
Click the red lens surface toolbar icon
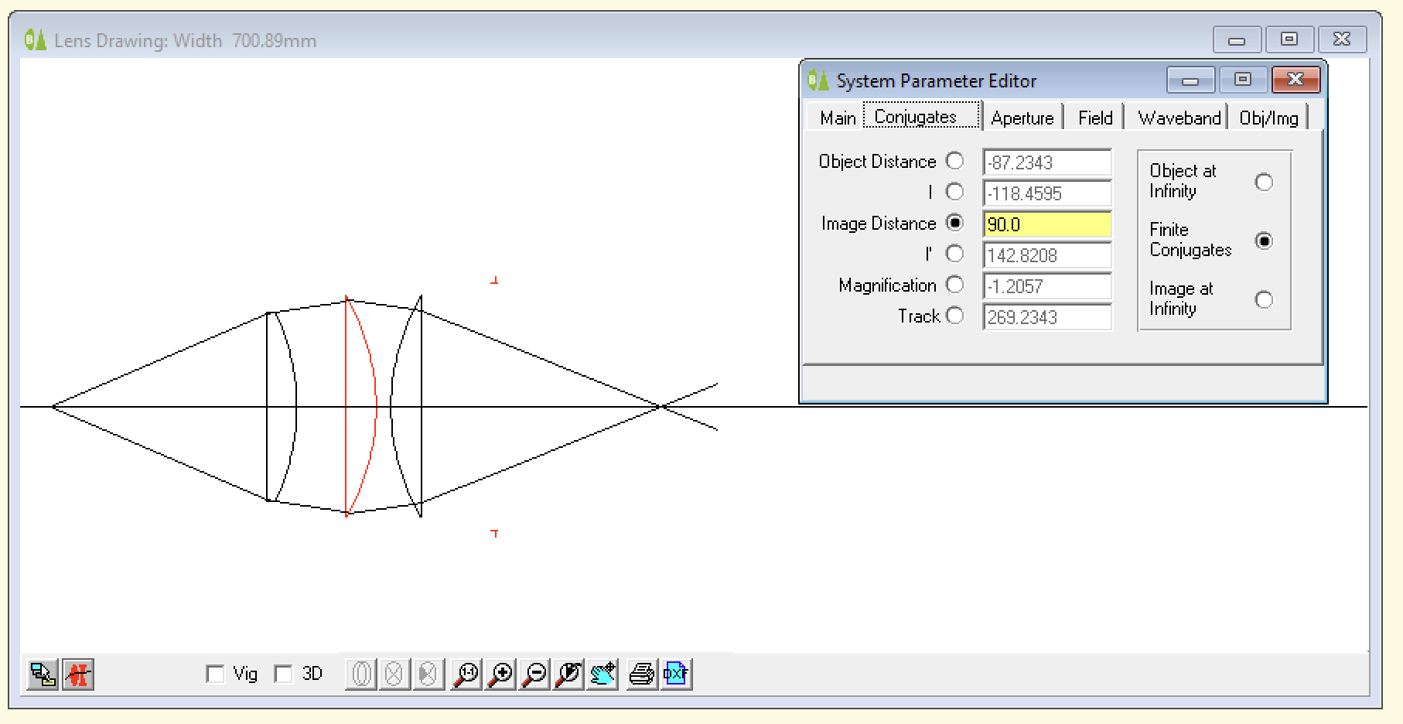(x=78, y=674)
